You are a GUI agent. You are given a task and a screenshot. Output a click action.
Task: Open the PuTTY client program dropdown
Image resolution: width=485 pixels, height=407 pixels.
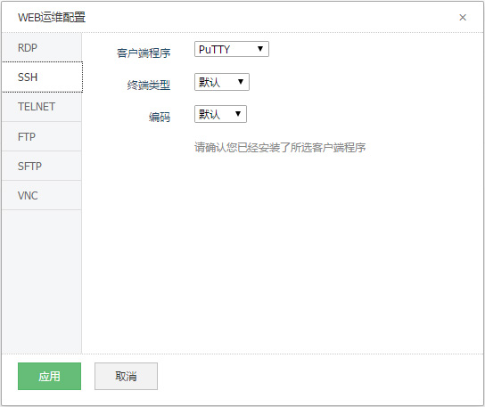coord(232,49)
